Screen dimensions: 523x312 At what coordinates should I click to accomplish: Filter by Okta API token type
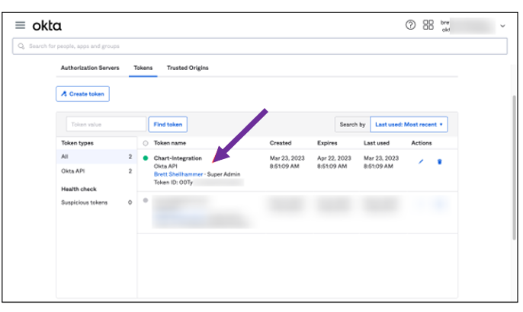coord(96,171)
